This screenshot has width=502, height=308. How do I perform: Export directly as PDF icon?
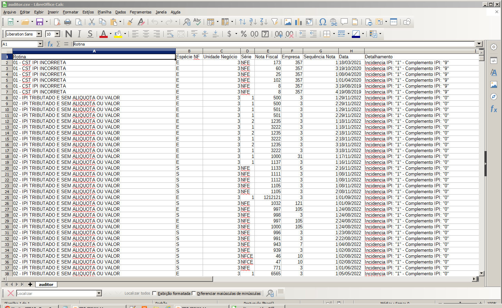pyautogui.click(x=57, y=22)
